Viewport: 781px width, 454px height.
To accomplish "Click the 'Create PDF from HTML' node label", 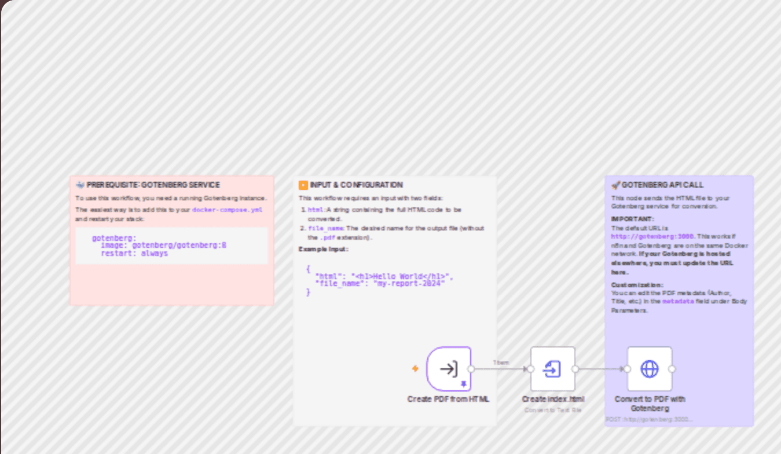I will (x=448, y=399).
